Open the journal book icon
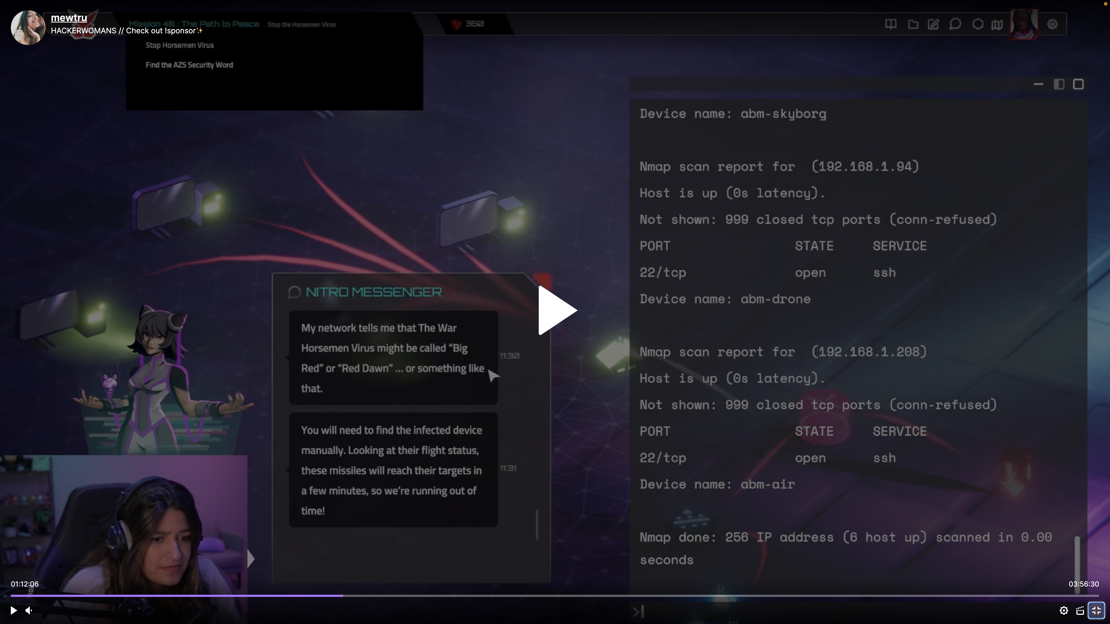1110x624 pixels. (x=891, y=24)
